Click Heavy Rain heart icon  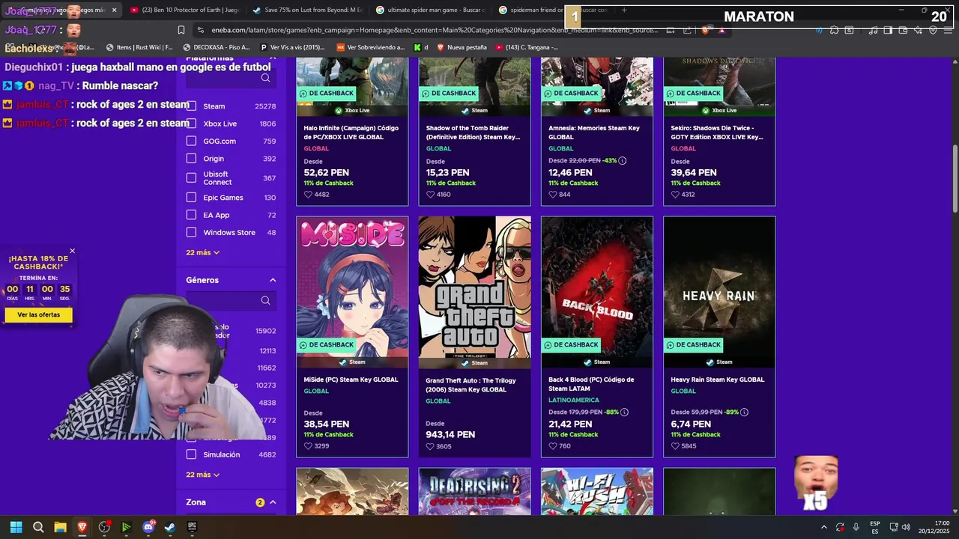tap(675, 446)
